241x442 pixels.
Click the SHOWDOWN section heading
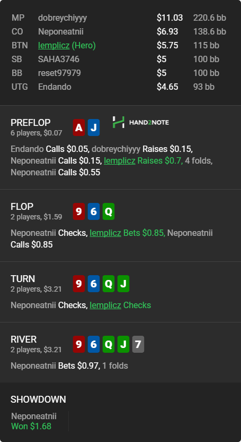pyautogui.click(x=39, y=399)
